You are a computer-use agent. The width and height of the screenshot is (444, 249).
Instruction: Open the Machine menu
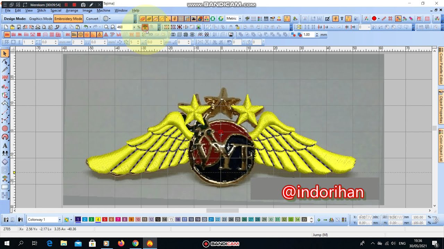[x=103, y=10]
